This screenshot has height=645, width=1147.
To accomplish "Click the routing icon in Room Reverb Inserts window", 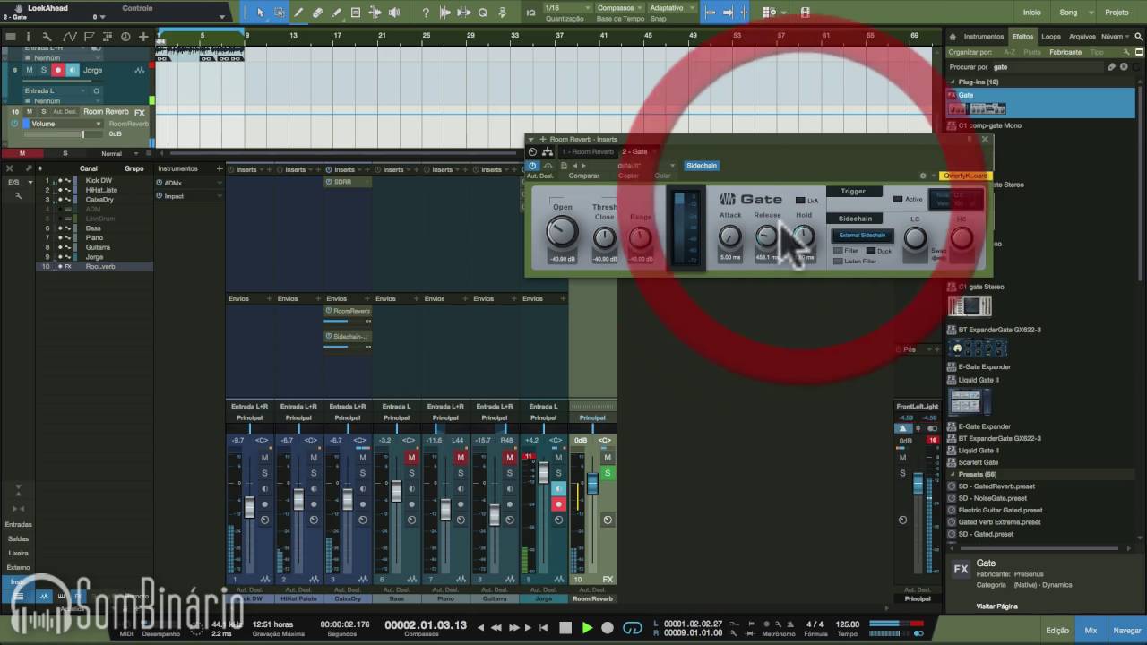I will pos(548,151).
